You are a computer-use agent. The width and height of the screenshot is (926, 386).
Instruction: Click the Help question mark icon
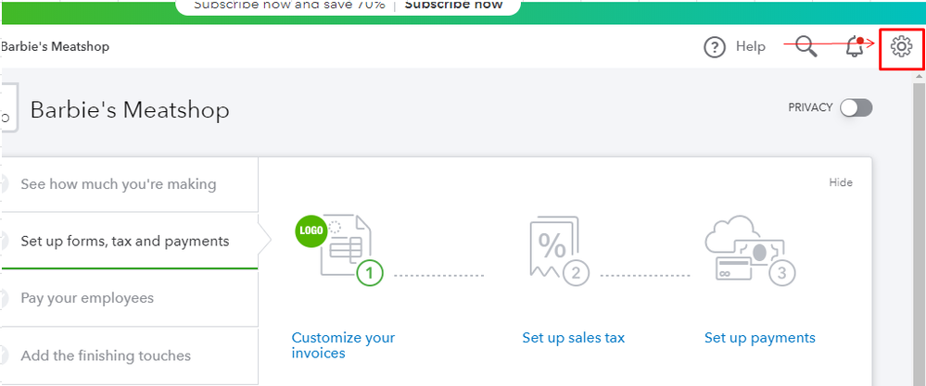[x=715, y=47]
